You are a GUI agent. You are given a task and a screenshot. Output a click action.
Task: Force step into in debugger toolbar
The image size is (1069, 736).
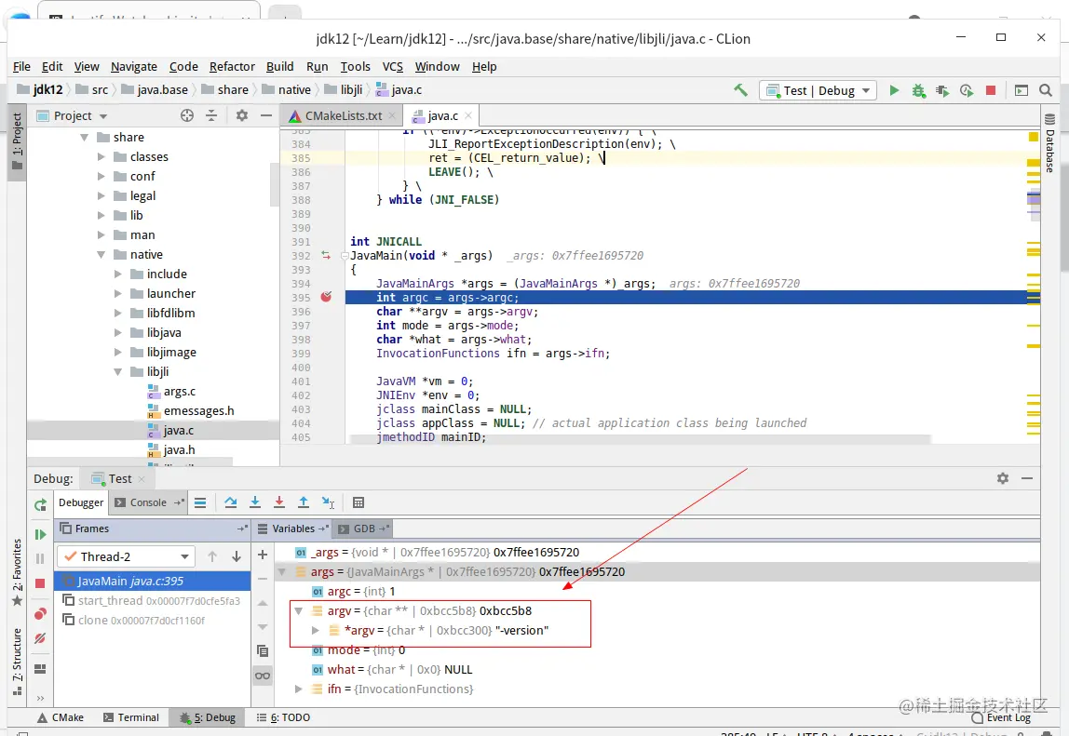point(278,502)
